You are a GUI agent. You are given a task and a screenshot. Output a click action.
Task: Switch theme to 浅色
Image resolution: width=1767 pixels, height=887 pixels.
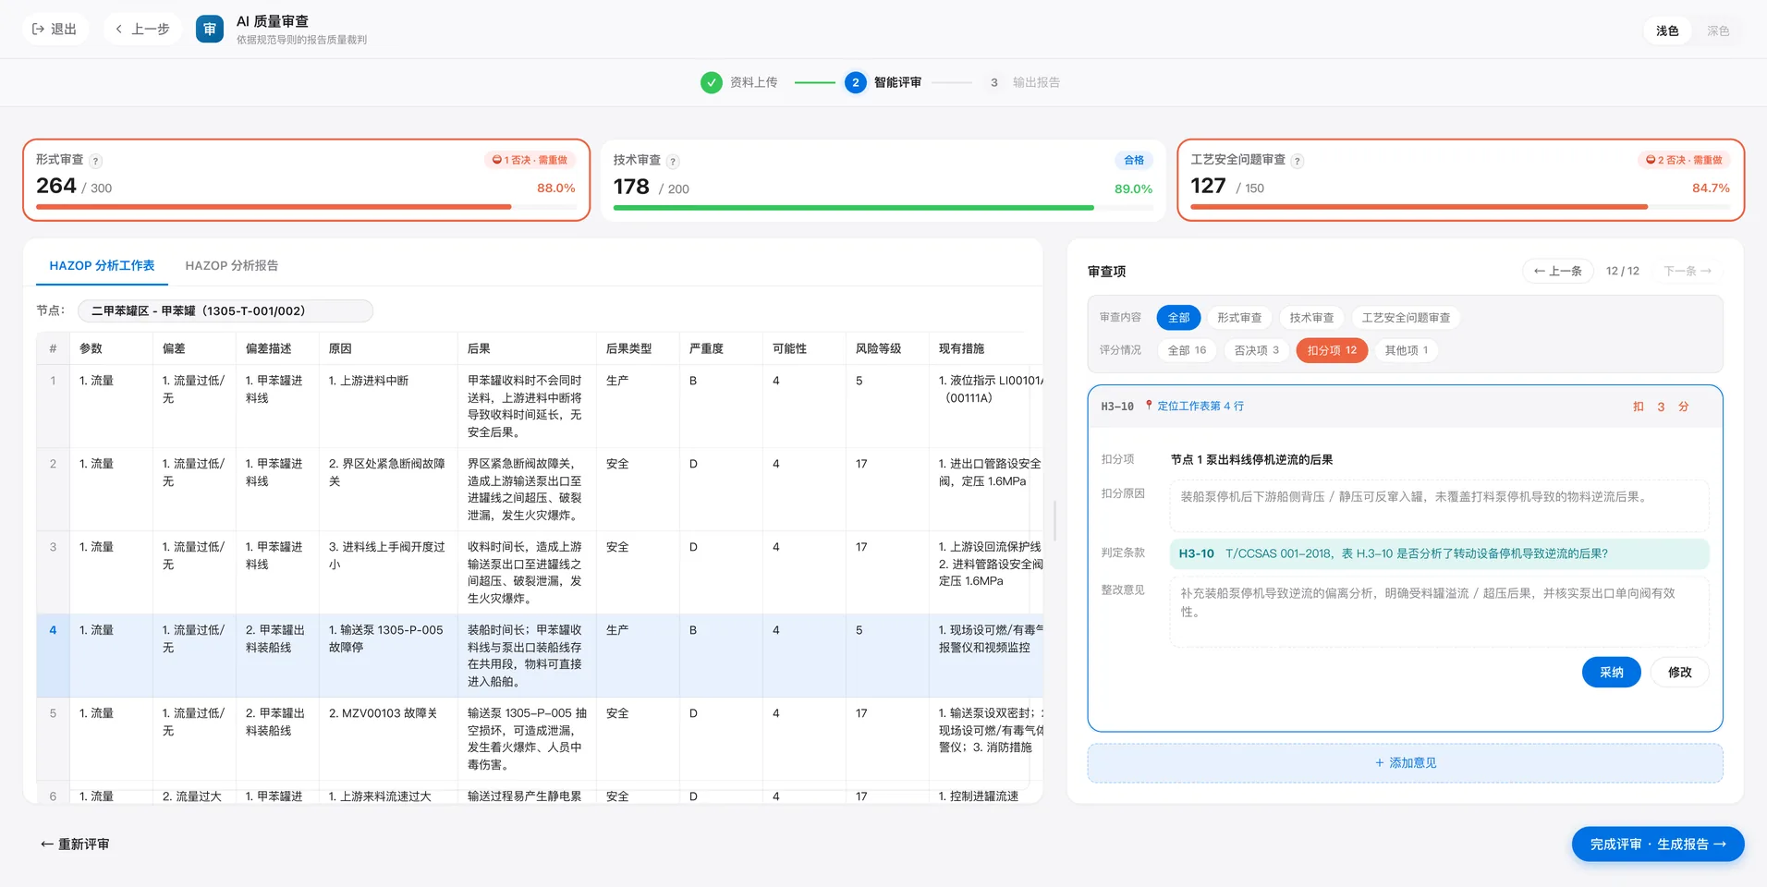point(1667,30)
